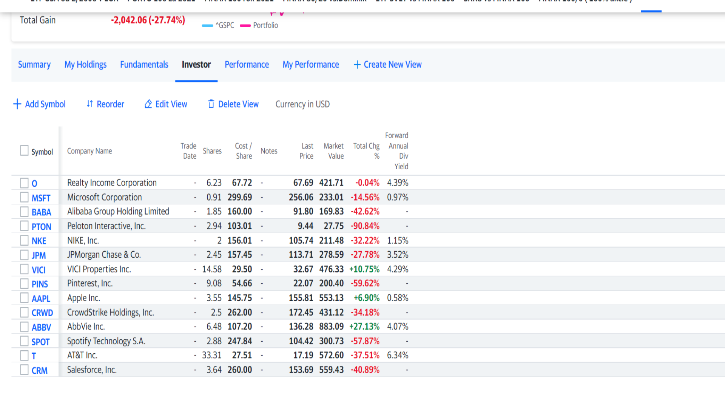Check the box for VICI row
The height and width of the screenshot is (393, 725).
coord(24,269)
